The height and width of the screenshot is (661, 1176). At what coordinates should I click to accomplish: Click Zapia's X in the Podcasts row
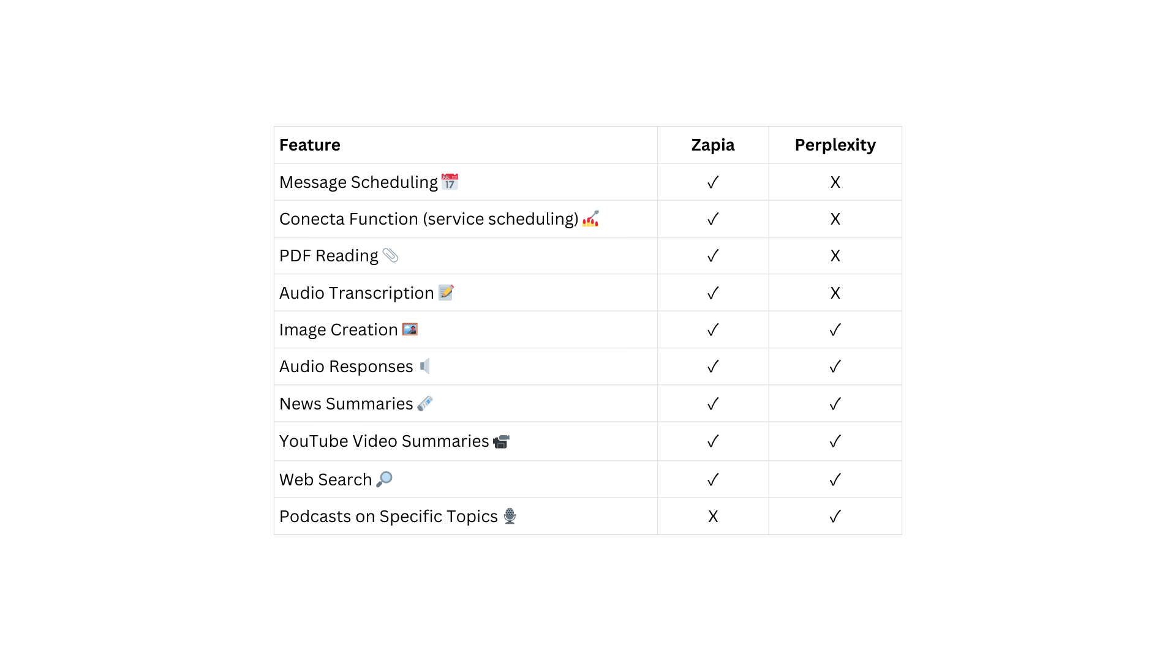coord(713,517)
